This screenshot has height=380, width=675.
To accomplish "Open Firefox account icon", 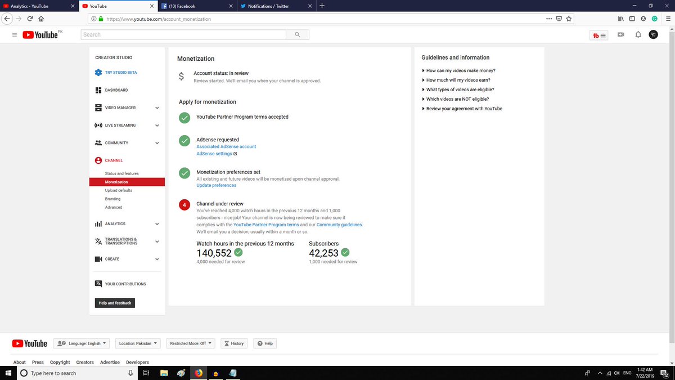I will coord(643,19).
